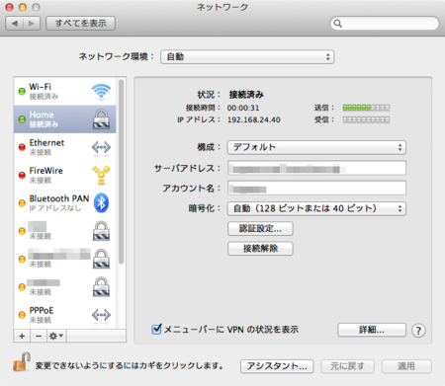Toggle メニューバーに VPN の状況を表示 checkbox

156,329
